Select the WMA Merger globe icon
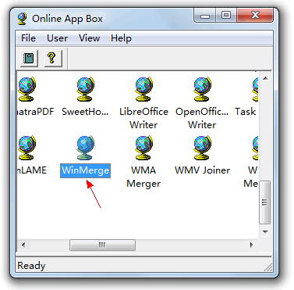 [x=143, y=148]
